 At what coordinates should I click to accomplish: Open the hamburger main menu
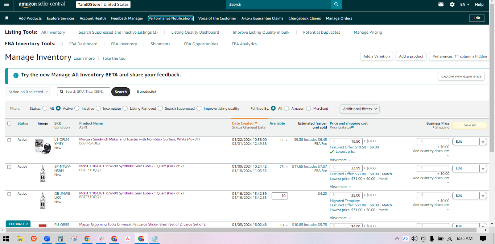[x=6, y=4]
